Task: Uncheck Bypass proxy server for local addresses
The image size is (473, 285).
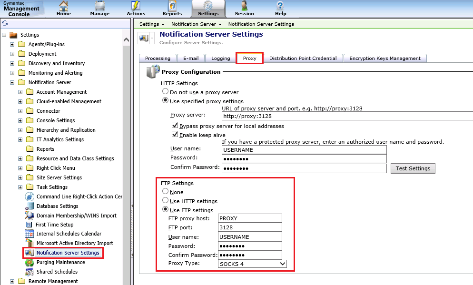Action: [x=175, y=126]
